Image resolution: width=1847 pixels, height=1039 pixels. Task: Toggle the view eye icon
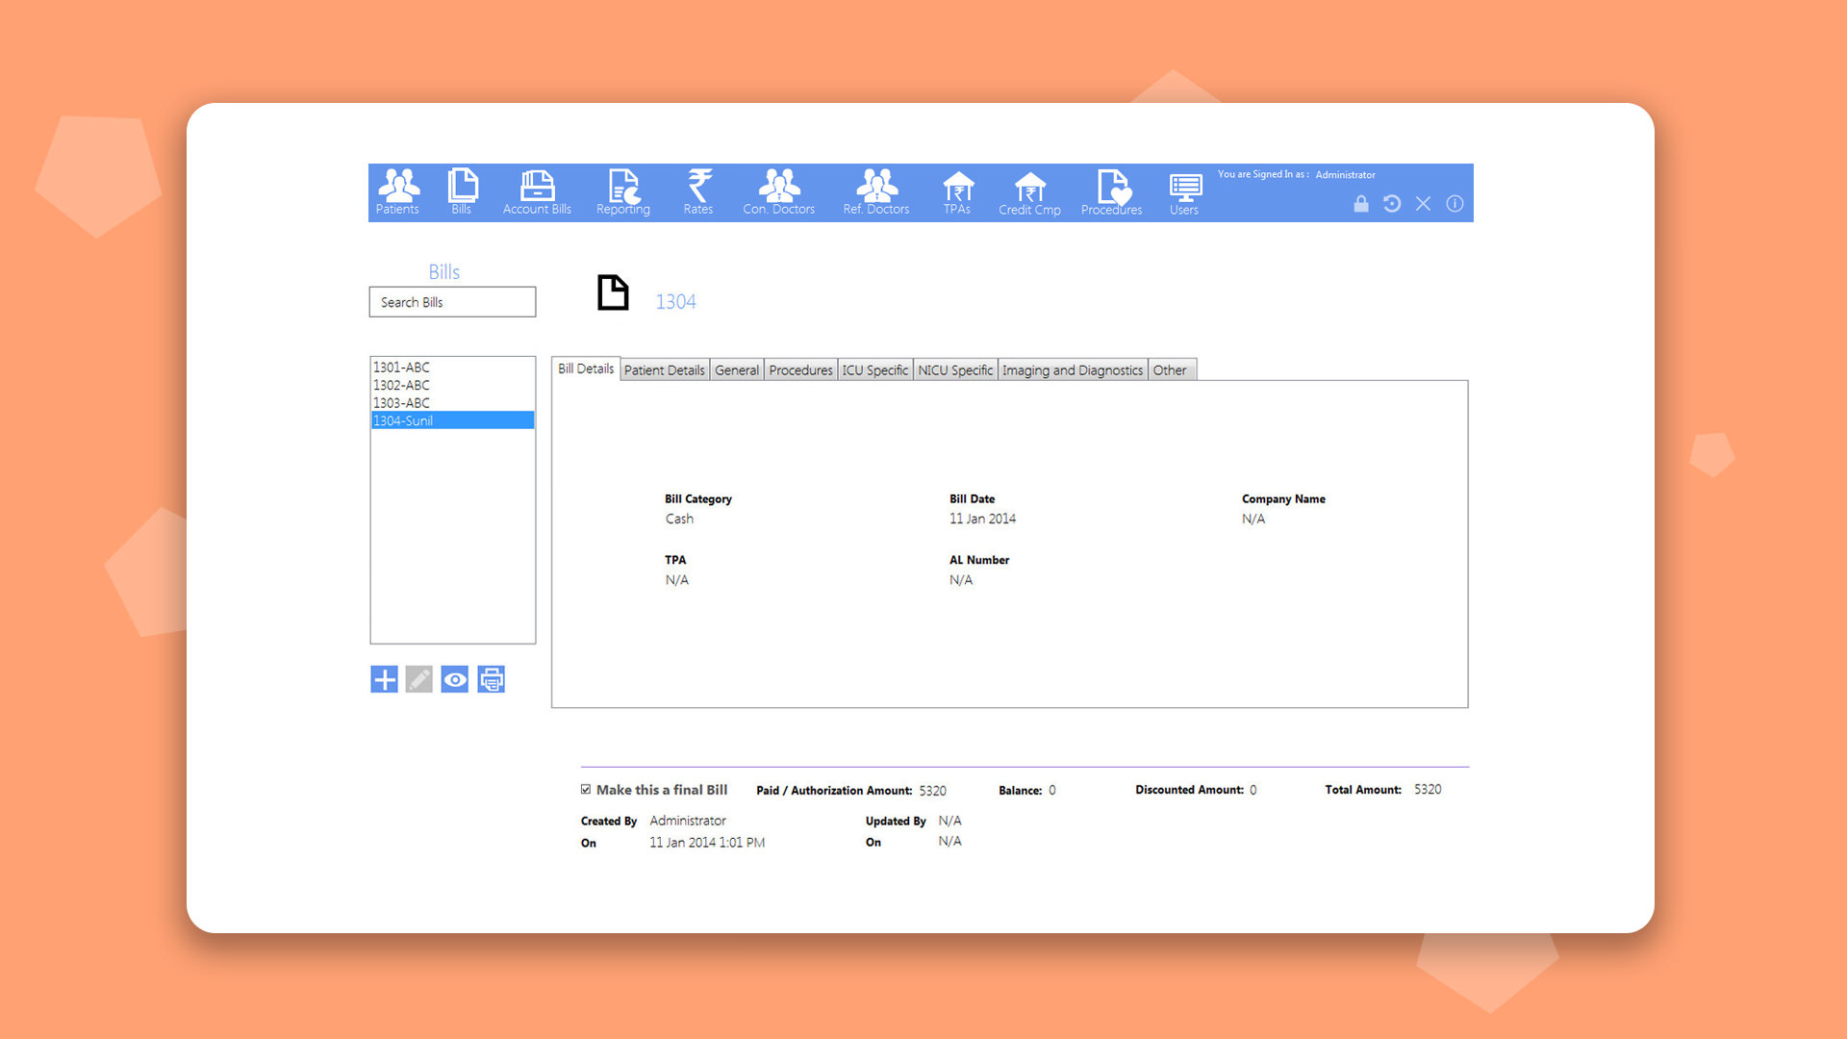pos(455,680)
